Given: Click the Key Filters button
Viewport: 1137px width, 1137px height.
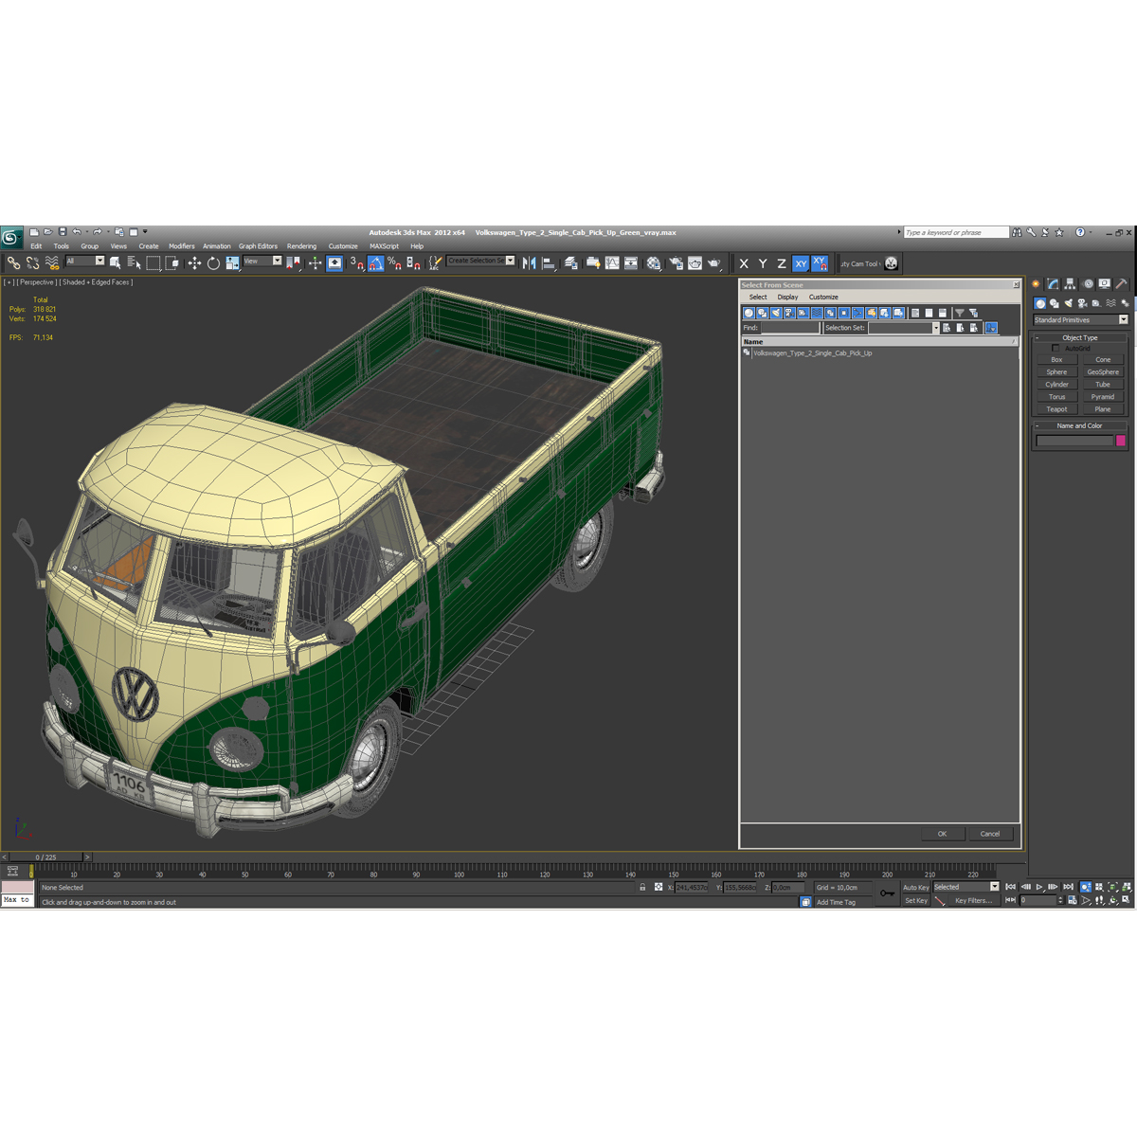Looking at the screenshot, I should point(973,900).
